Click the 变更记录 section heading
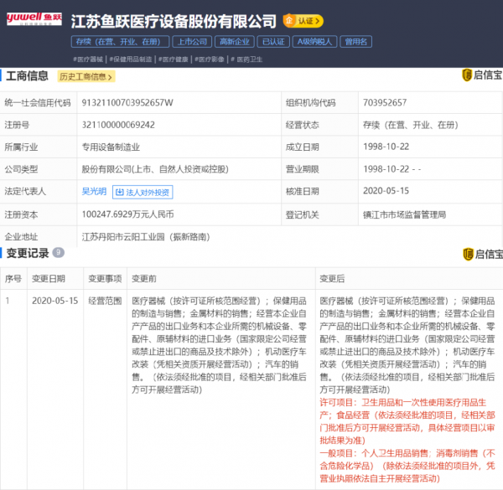 point(28,253)
